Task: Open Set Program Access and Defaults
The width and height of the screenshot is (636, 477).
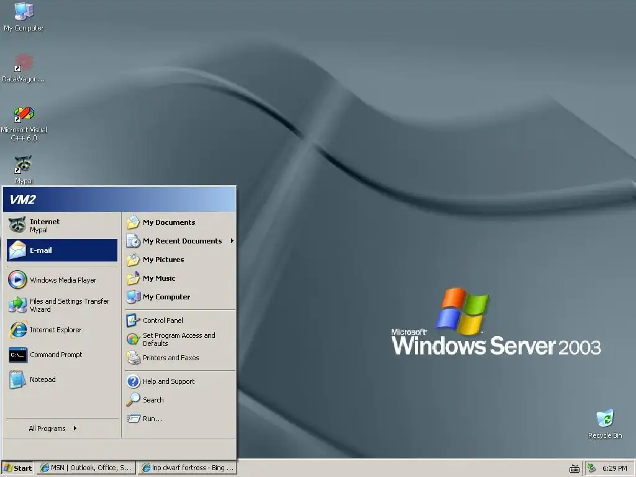Action: pyautogui.click(x=180, y=339)
